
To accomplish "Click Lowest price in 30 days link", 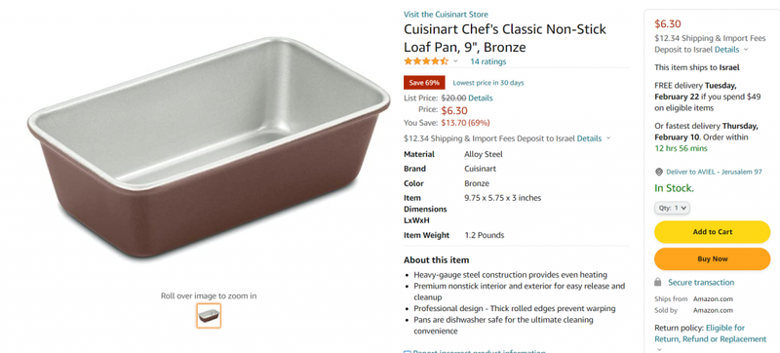I will click(x=488, y=83).
